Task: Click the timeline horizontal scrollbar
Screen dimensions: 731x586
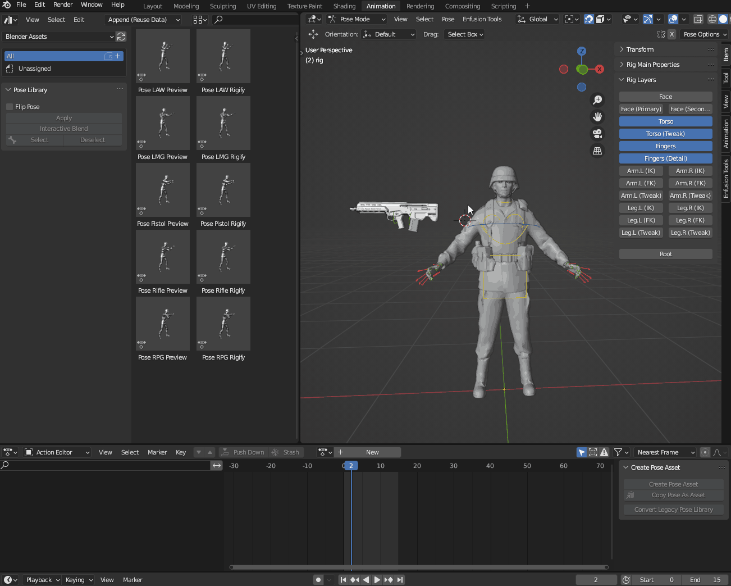Action: (419, 567)
